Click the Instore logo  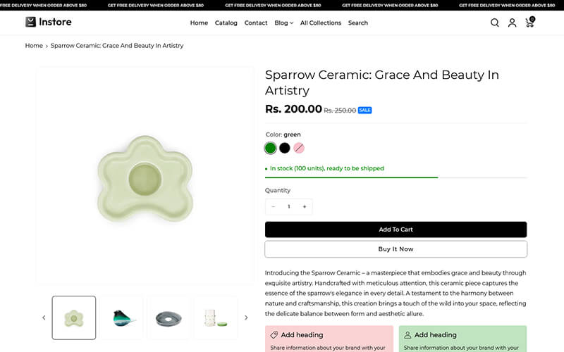coord(49,22)
